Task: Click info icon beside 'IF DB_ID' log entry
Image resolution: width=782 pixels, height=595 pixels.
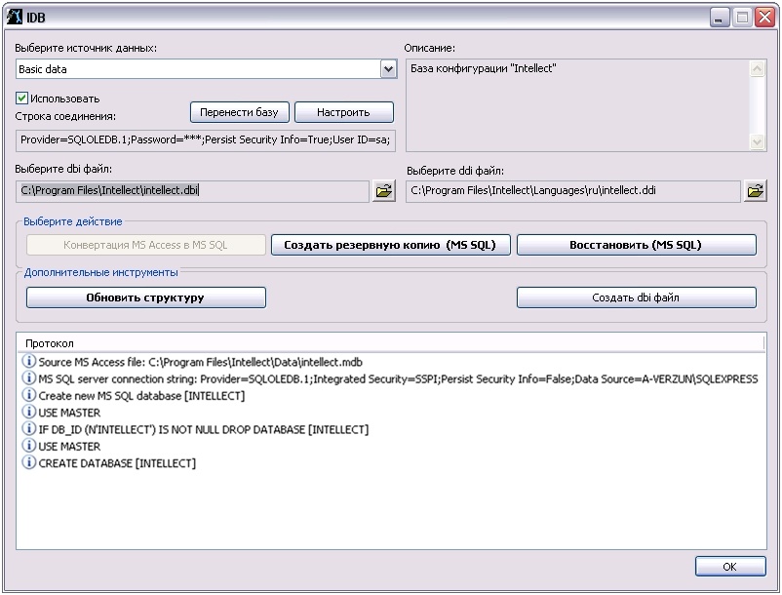Action: pos(28,429)
